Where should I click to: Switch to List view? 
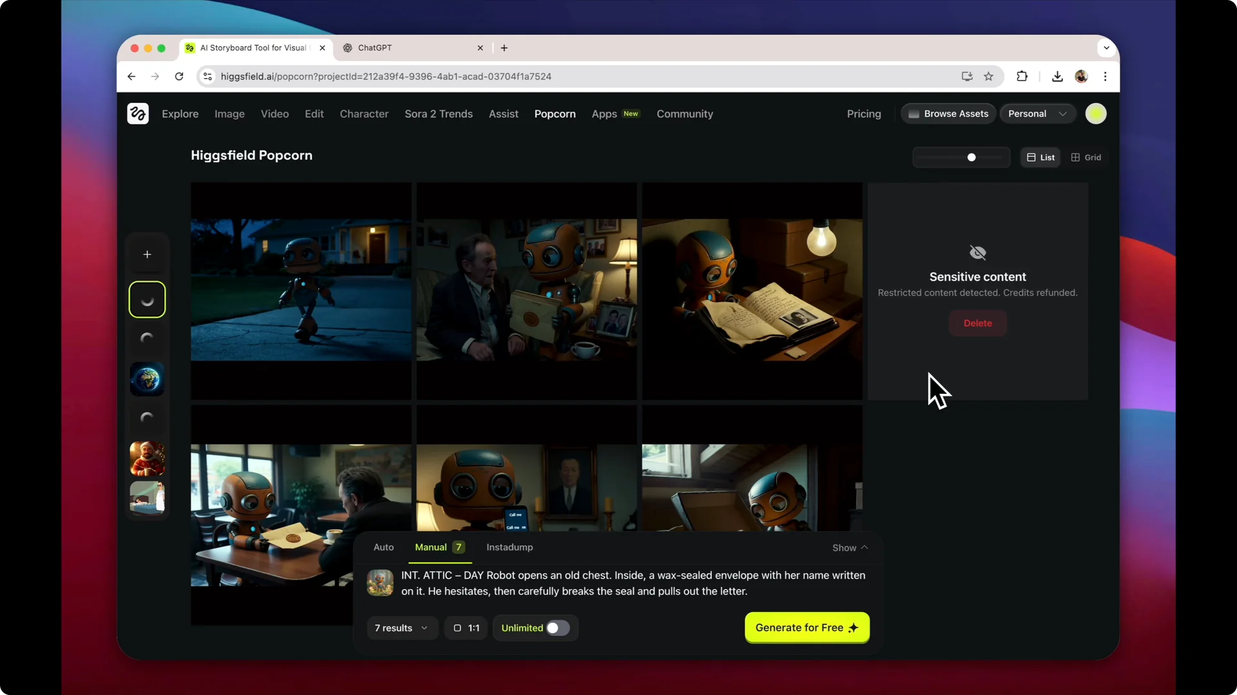click(1039, 157)
